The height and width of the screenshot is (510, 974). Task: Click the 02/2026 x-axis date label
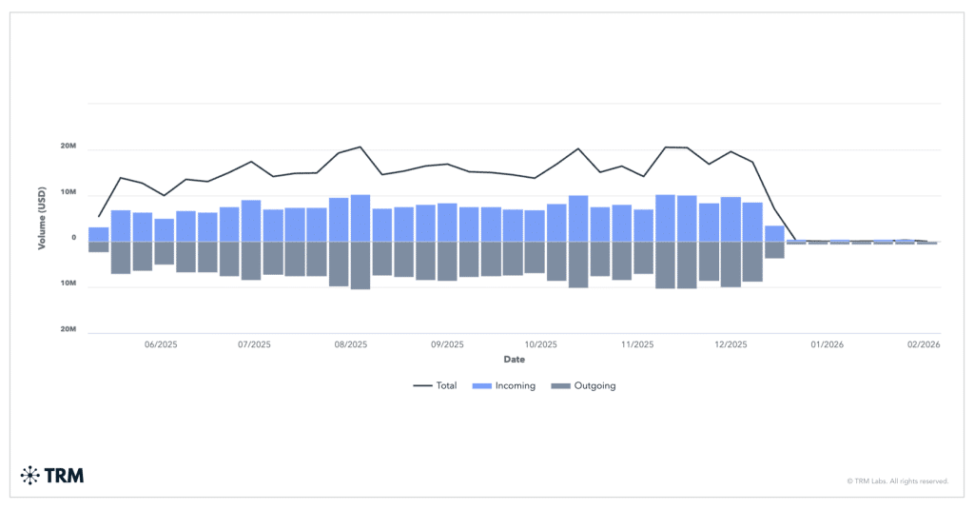[923, 344]
